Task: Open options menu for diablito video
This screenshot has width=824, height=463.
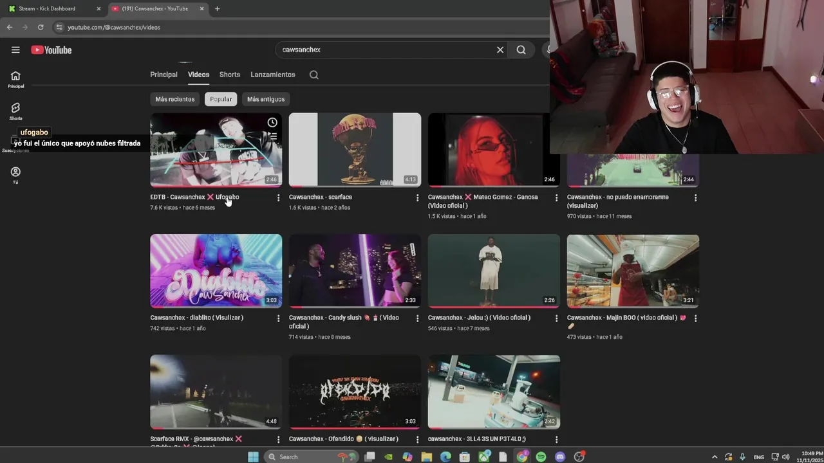Action: (x=278, y=318)
